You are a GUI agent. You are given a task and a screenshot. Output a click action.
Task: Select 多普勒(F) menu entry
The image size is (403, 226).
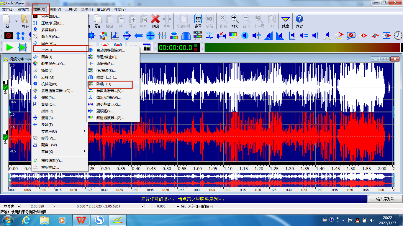point(60,30)
